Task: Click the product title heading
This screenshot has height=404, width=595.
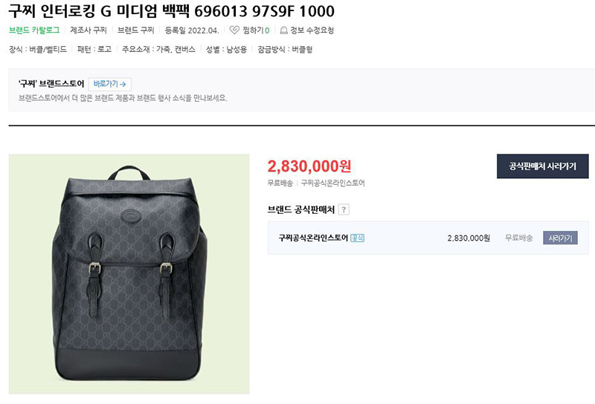Action: 172,10
